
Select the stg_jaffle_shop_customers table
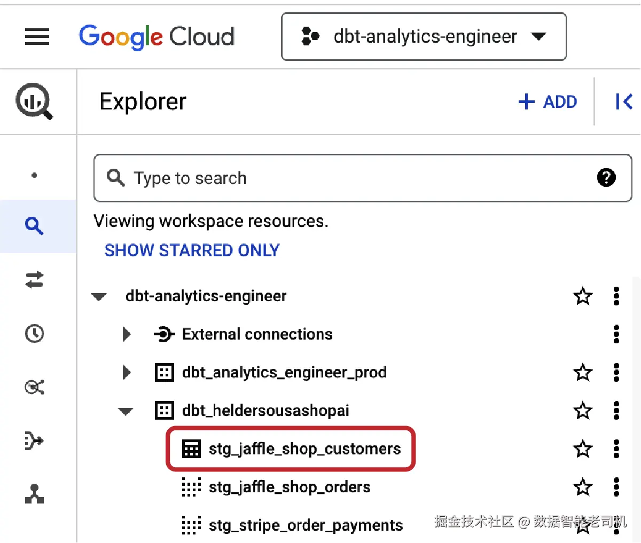(304, 449)
